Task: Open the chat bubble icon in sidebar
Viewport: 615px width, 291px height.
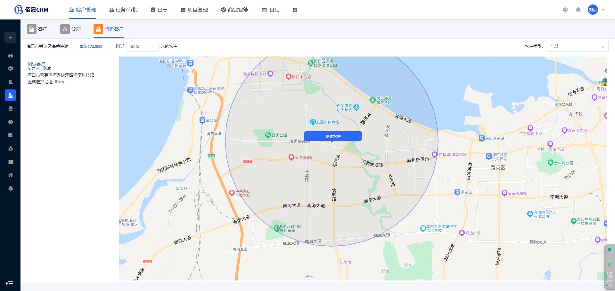Action: point(11,69)
